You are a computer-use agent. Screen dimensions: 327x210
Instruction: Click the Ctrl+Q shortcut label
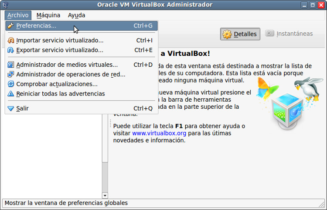[143, 108]
